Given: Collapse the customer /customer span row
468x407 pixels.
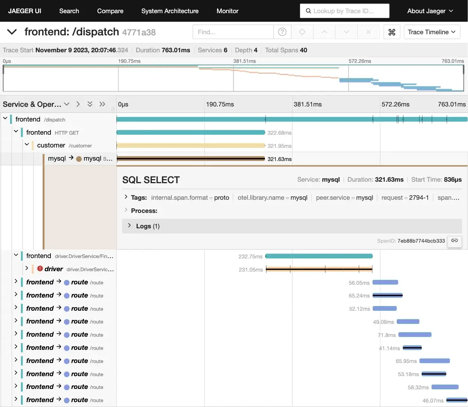Looking at the screenshot, I should pos(27,144).
